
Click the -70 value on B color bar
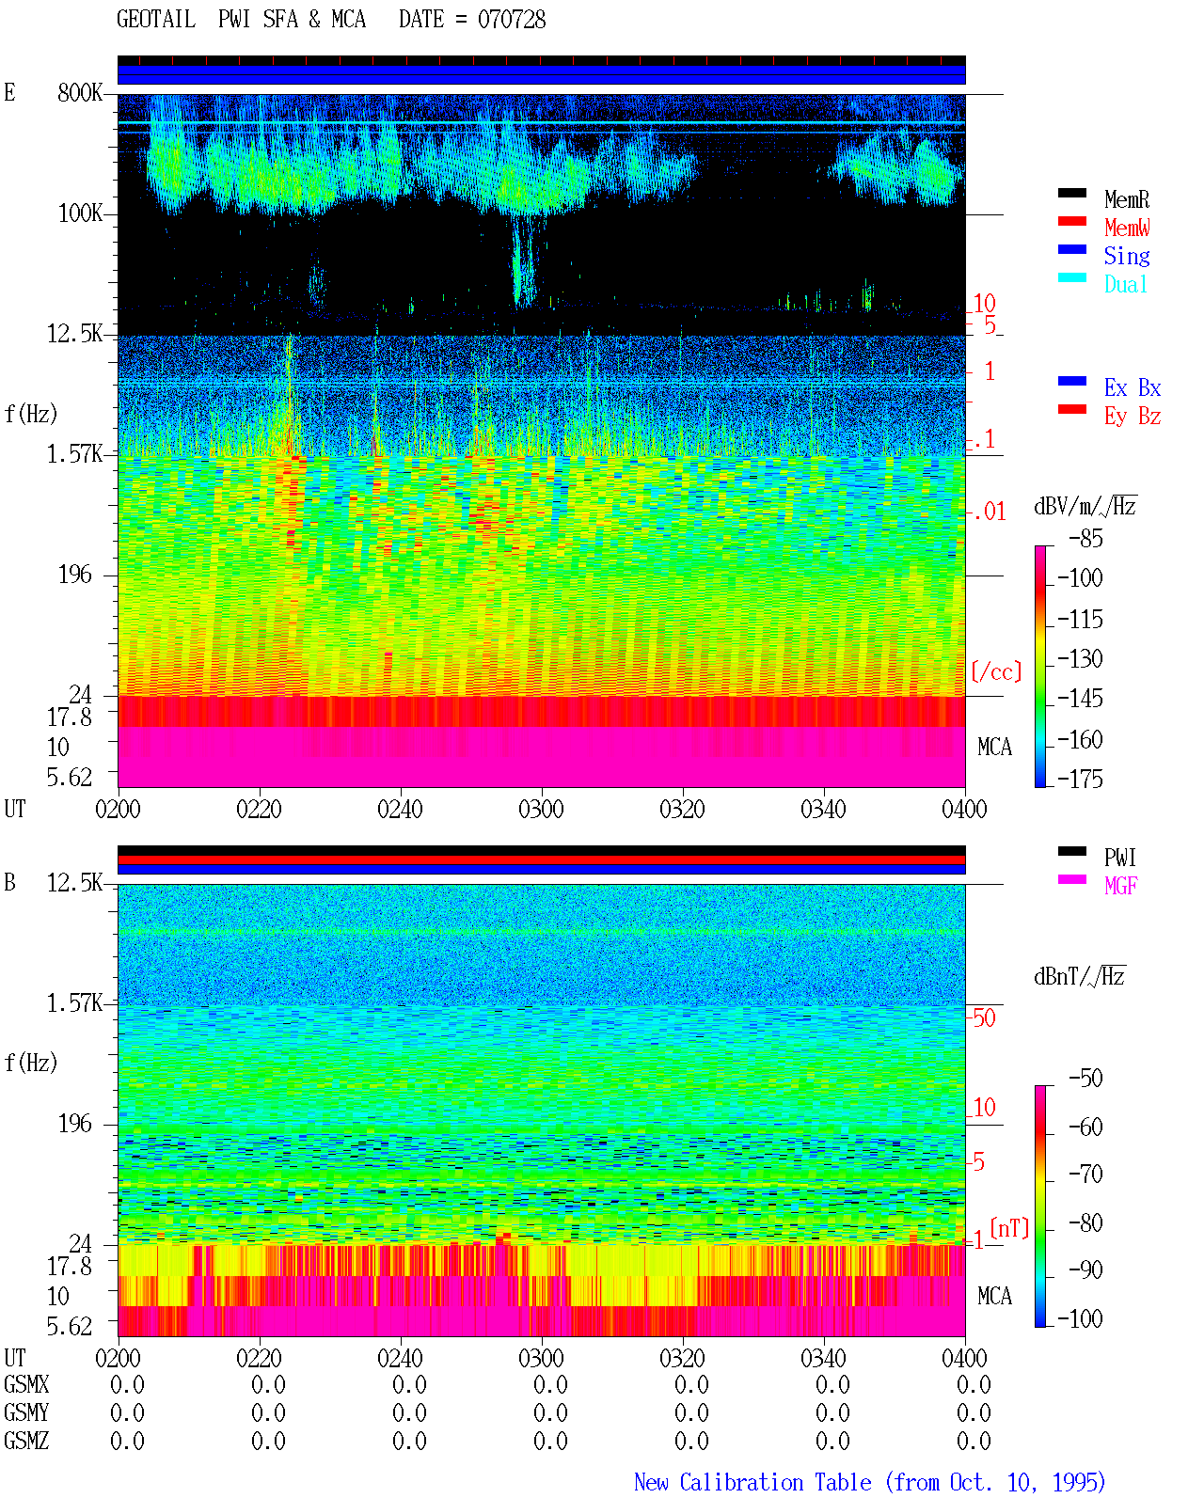[x=1085, y=1174]
